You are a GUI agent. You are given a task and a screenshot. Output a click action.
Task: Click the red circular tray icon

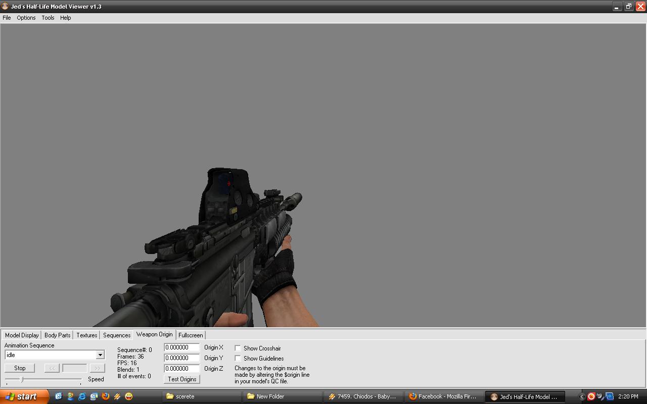click(x=591, y=396)
